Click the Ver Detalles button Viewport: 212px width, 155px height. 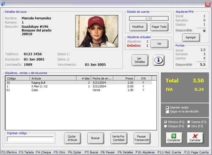tap(140, 60)
